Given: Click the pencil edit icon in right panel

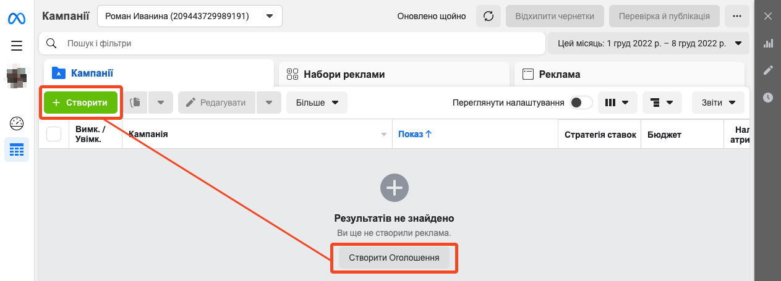Looking at the screenshot, I should [768, 70].
